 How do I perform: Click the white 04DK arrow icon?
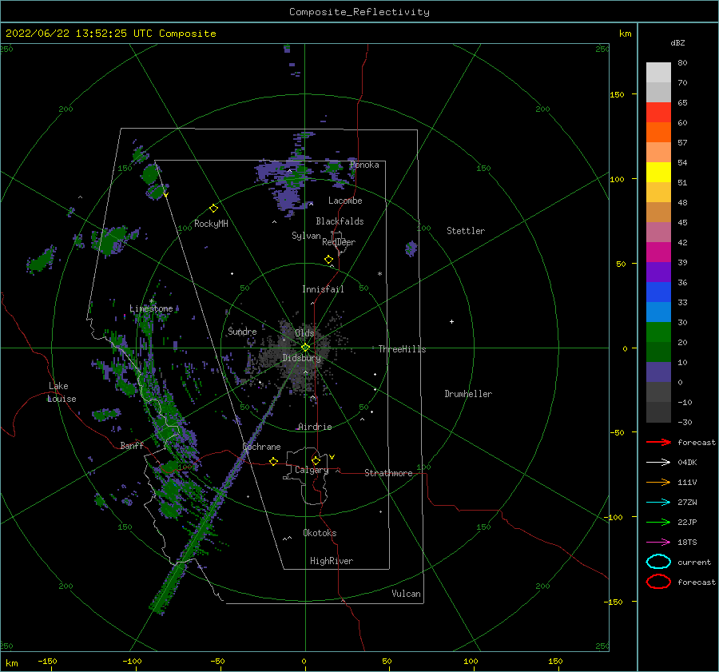point(658,462)
